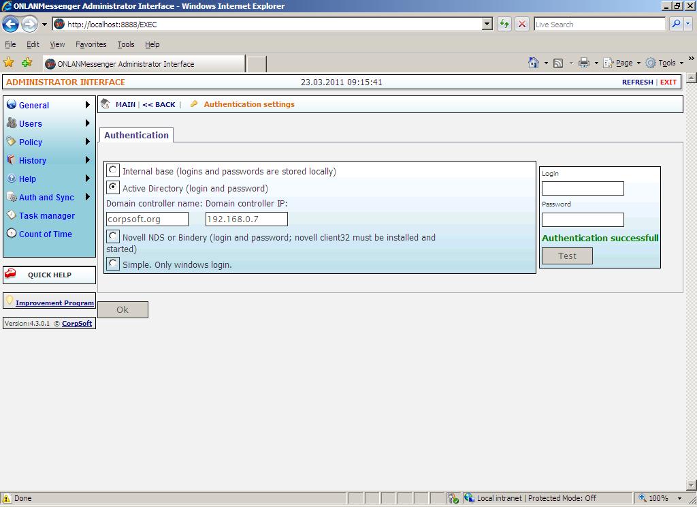
Task: Click the Home icon in command bar
Action: tap(534, 63)
